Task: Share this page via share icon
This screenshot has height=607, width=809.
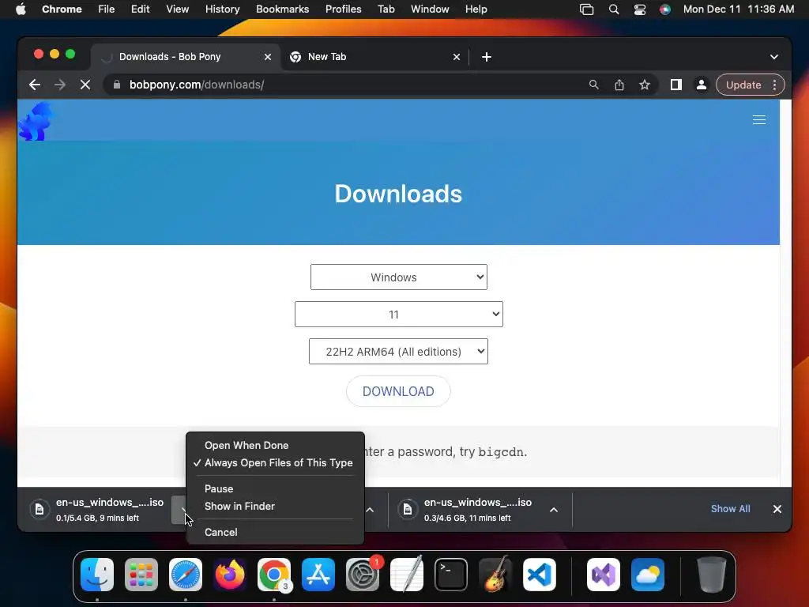Action: [x=619, y=85]
